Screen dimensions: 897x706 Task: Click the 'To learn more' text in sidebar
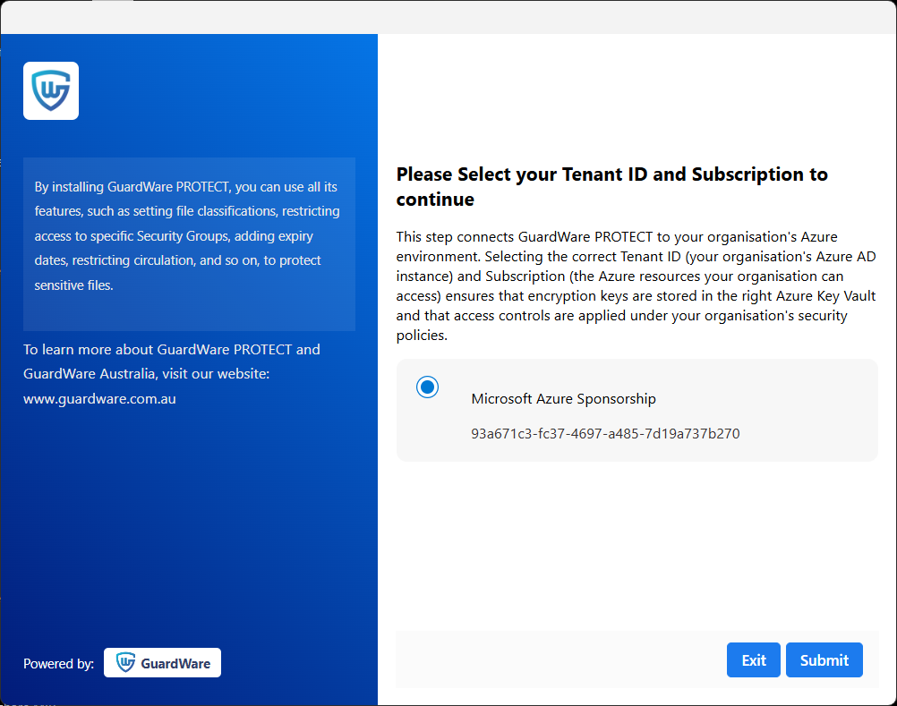coord(172,349)
